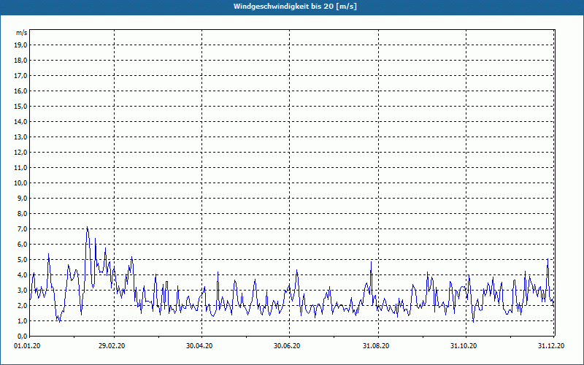Click the highest wind peak above 7,0 in February
584x365 pixels.
pyautogui.click(x=87, y=227)
